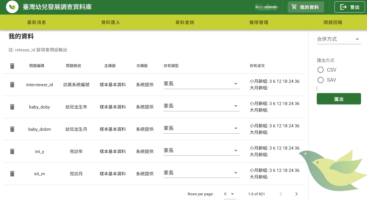
Task: Go to the 資料匯入 menu
Action: tap(111, 22)
